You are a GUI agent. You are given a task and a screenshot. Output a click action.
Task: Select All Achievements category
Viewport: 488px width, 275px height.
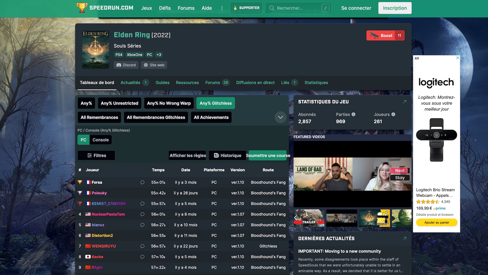tap(211, 117)
